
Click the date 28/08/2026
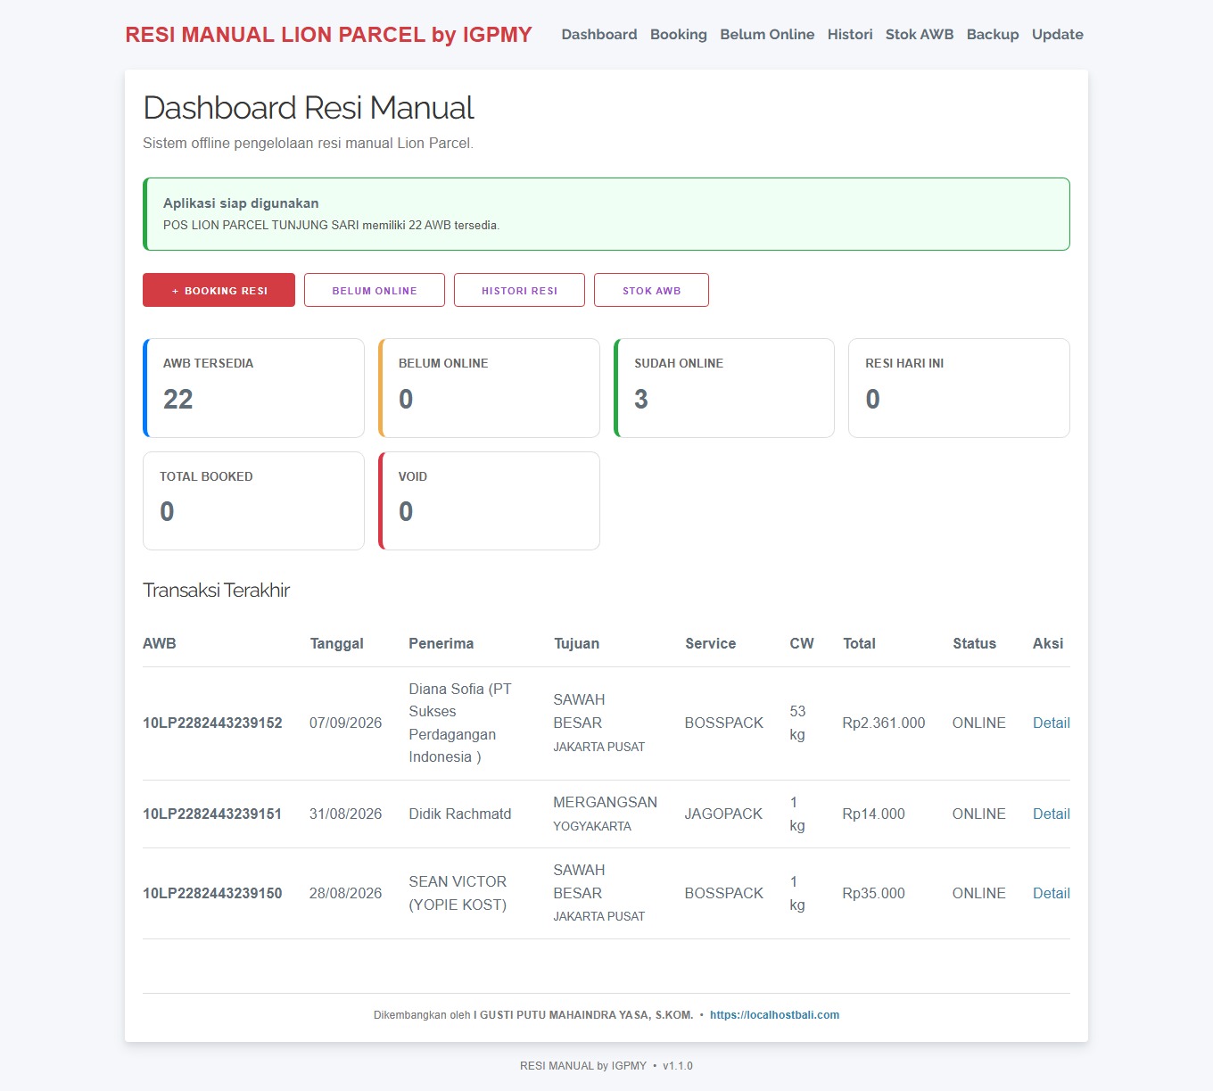pos(345,893)
